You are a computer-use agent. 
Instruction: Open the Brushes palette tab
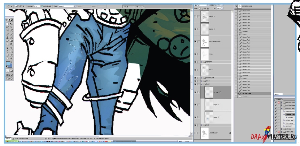[139, 7]
